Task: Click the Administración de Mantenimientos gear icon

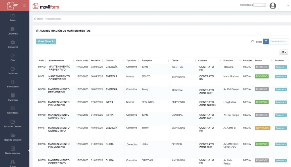Action: [37, 31]
